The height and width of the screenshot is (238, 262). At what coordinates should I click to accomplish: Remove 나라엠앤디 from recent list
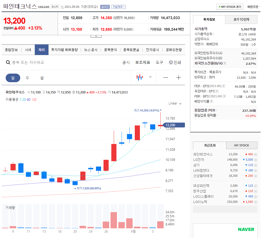[x=256, y=171]
